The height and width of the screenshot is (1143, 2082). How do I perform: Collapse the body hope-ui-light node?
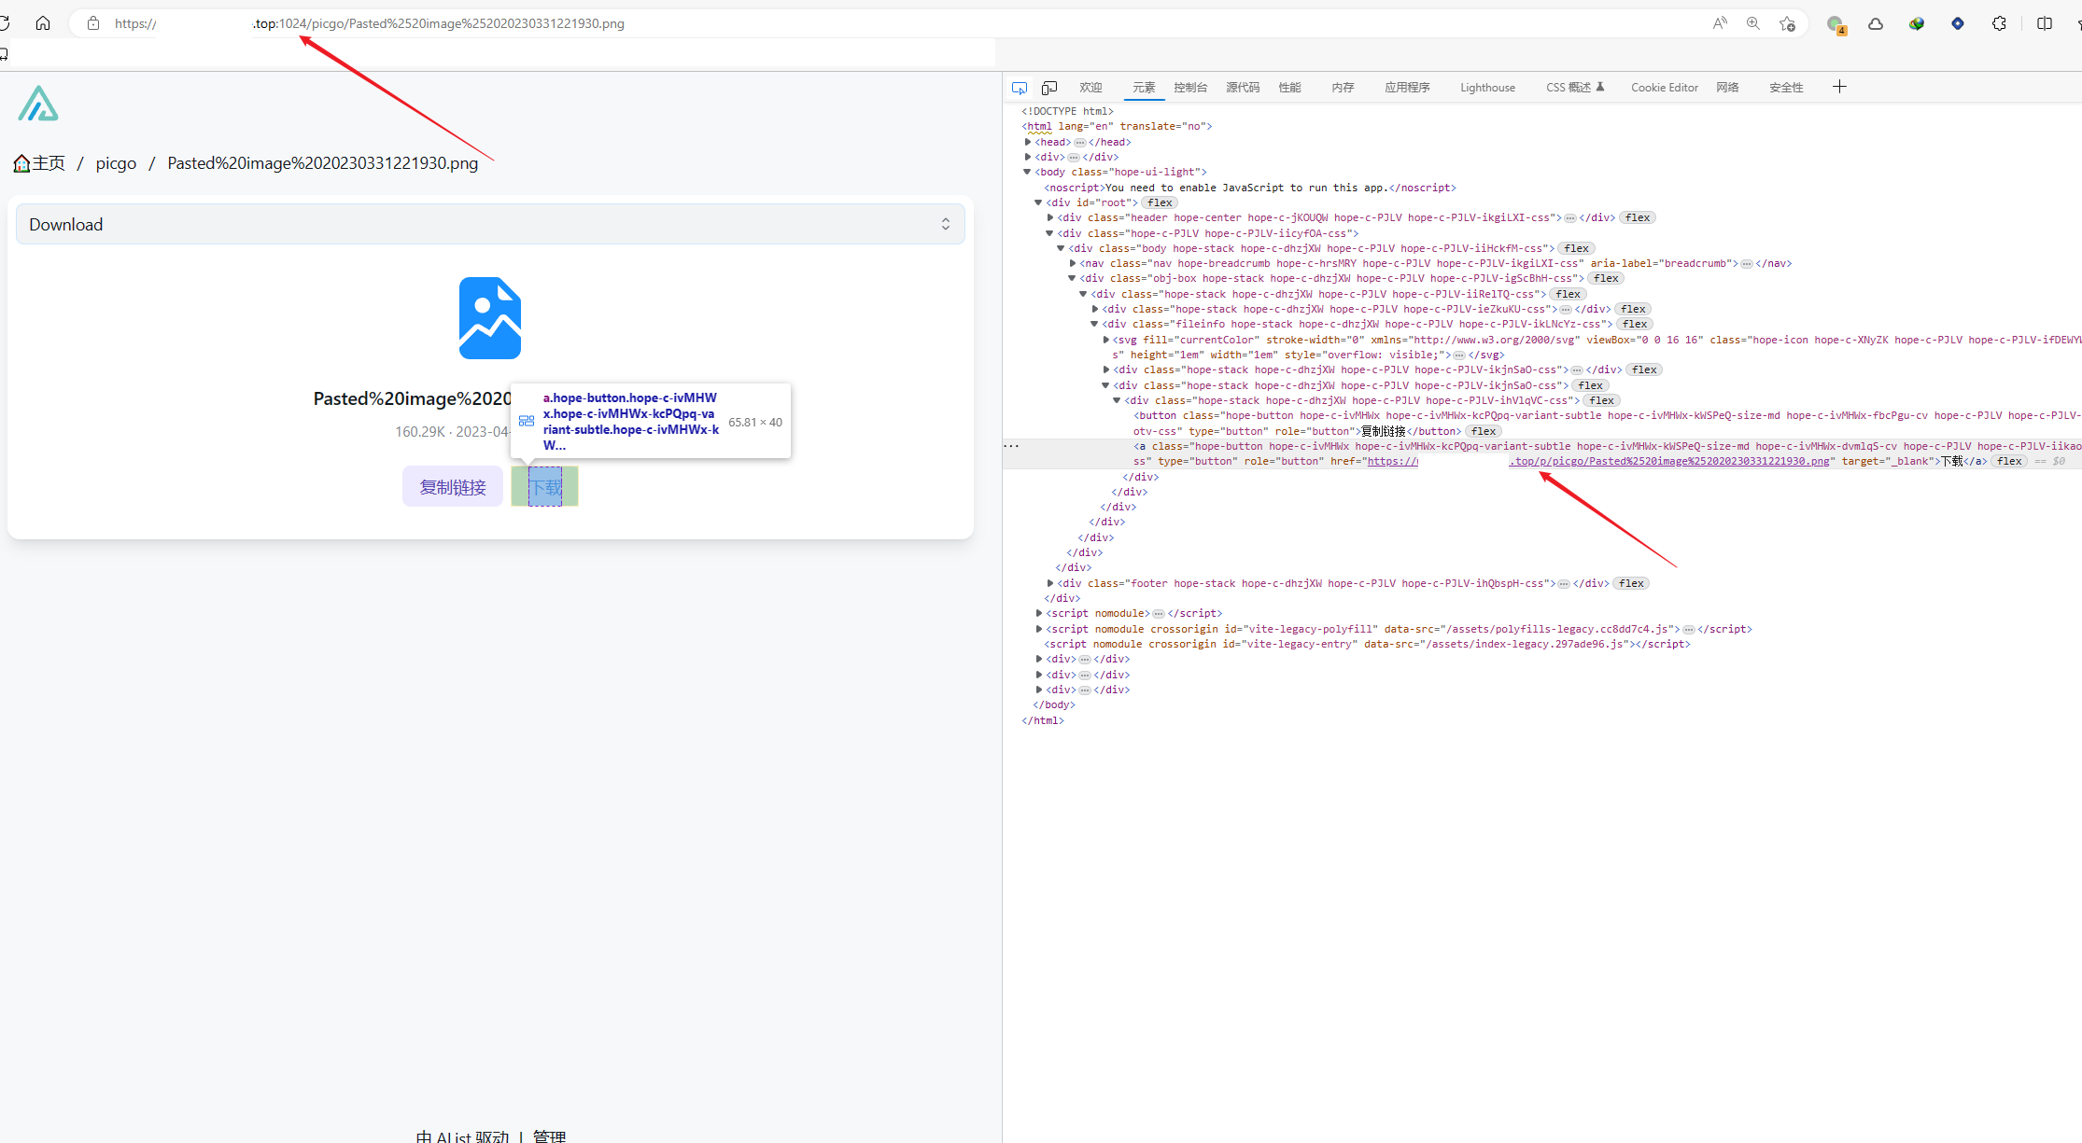click(x=1027, y=172)
